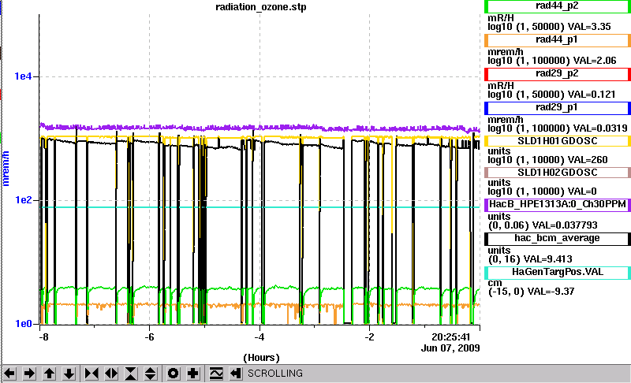Image resolution: width=631 pixels, height=383 pixels.
Task: Click the 1e2 y-axis label
Action: [x=24, y=199]
